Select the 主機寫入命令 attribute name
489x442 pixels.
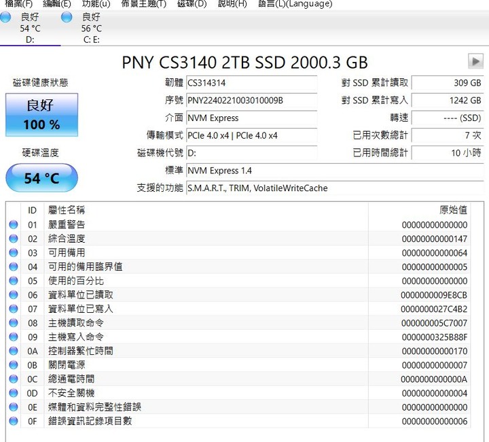point(76,337)
